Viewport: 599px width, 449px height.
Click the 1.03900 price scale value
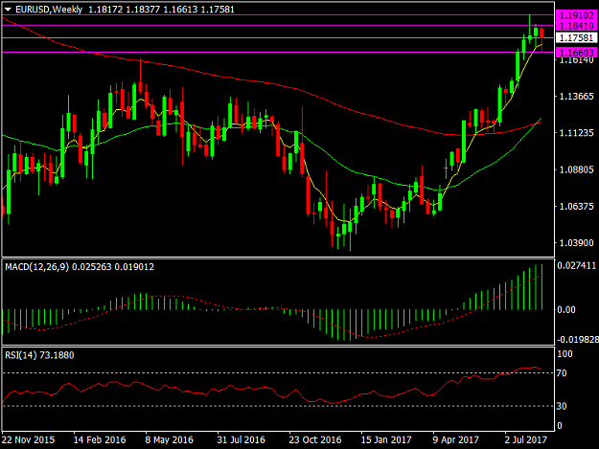pos(576,242)
